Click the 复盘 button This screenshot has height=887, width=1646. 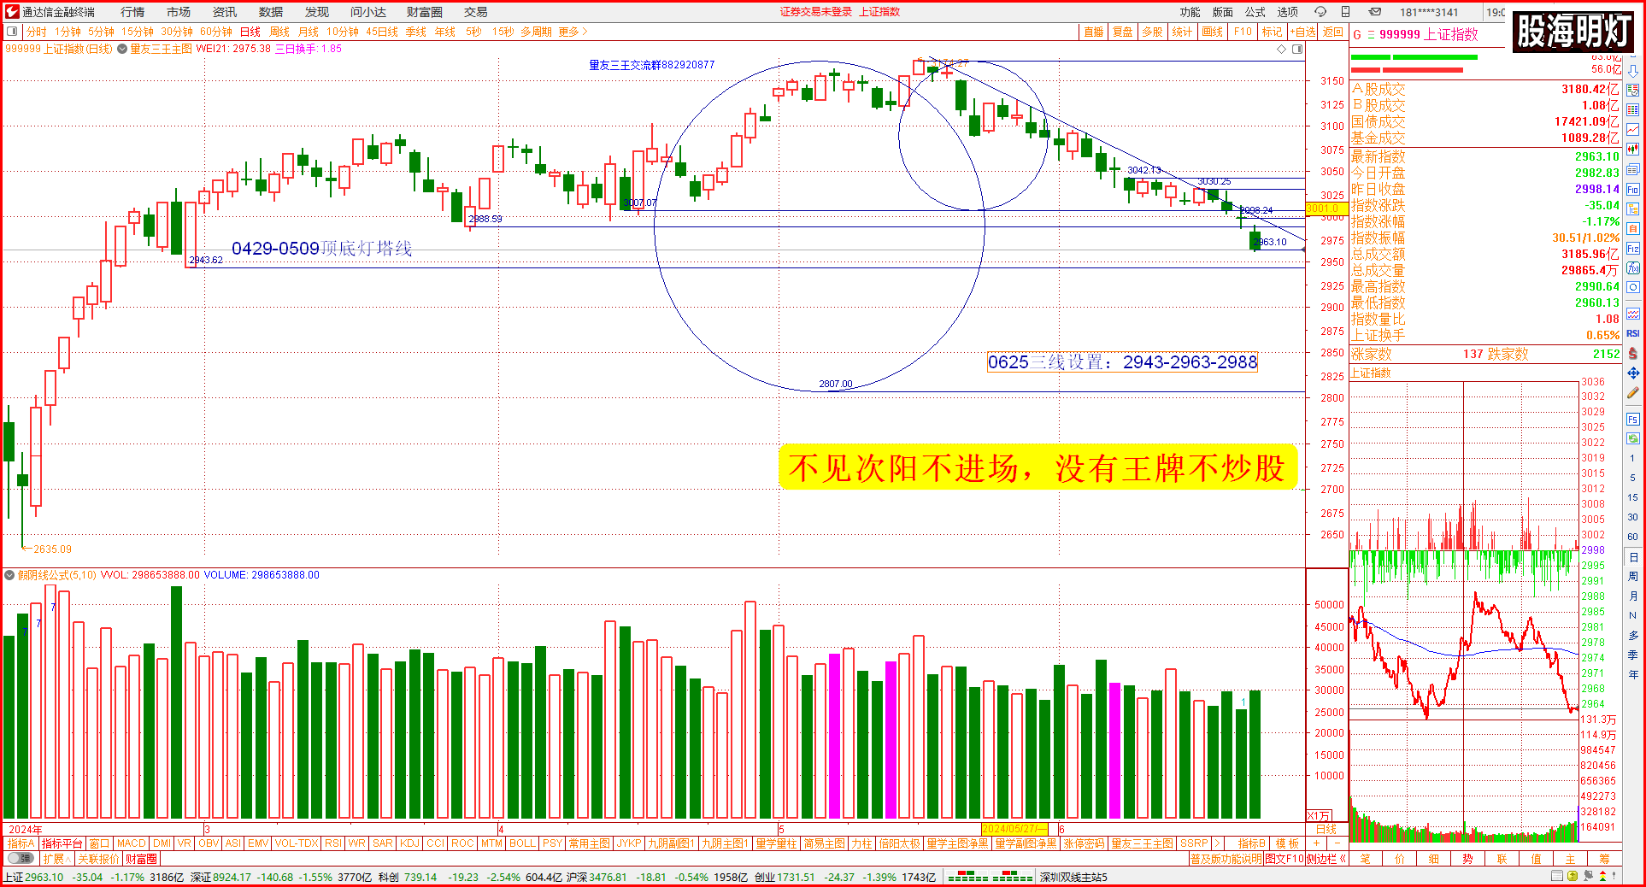1122,32
